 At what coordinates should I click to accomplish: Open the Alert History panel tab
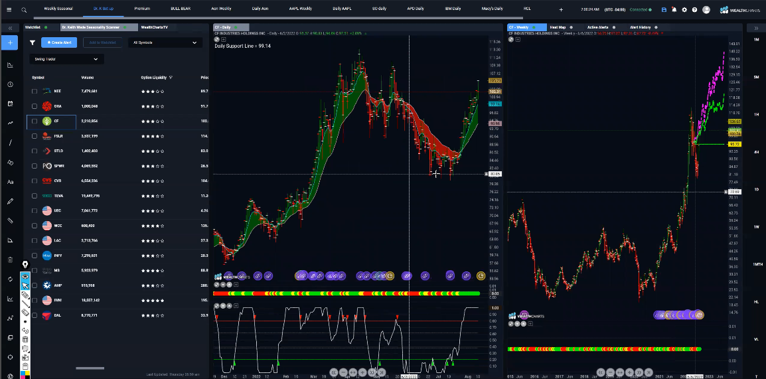tap(643, 27)
